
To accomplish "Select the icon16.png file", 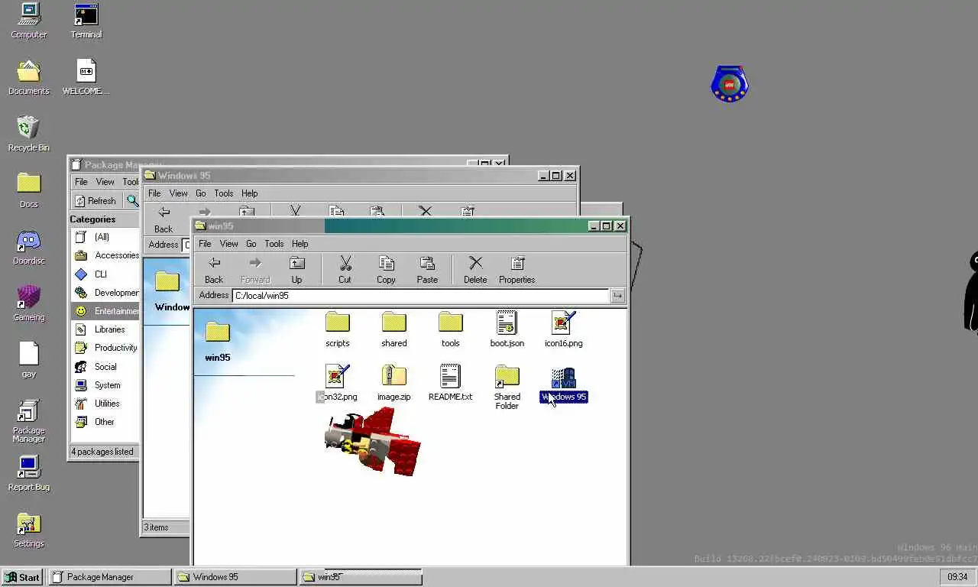I will [x=563, y=330].
